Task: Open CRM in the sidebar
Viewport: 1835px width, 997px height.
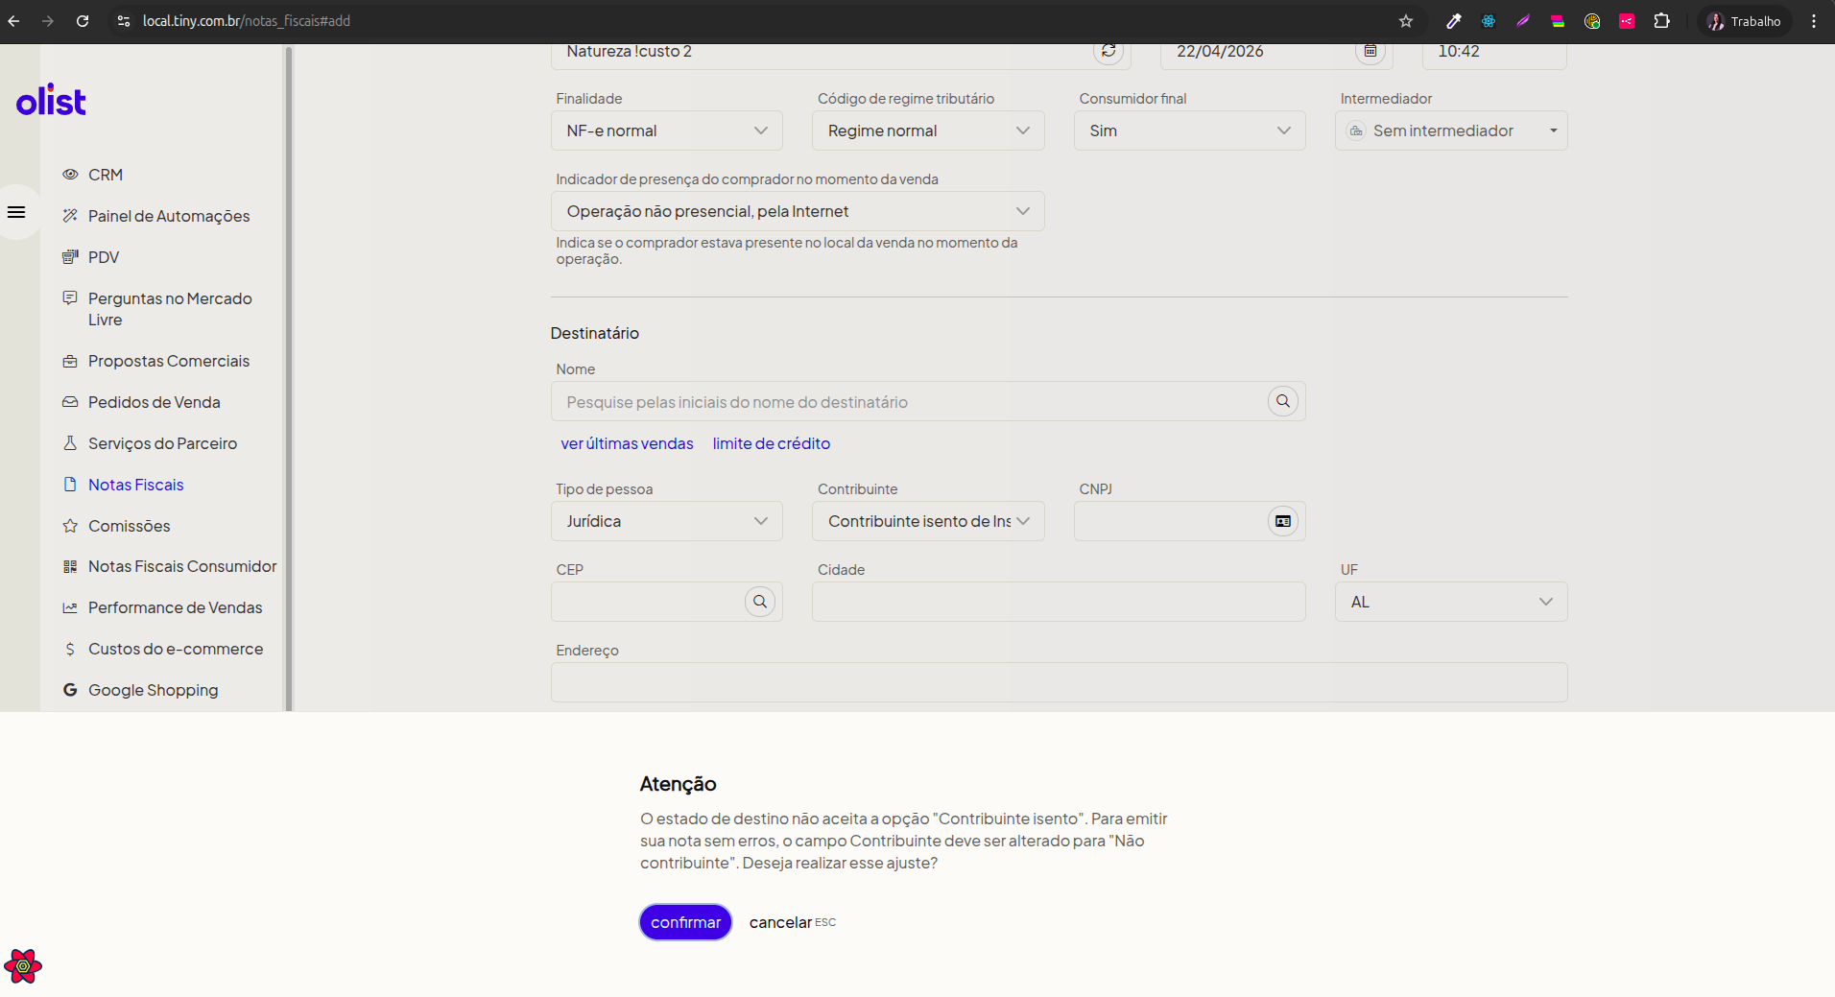Action: [106, 175]
